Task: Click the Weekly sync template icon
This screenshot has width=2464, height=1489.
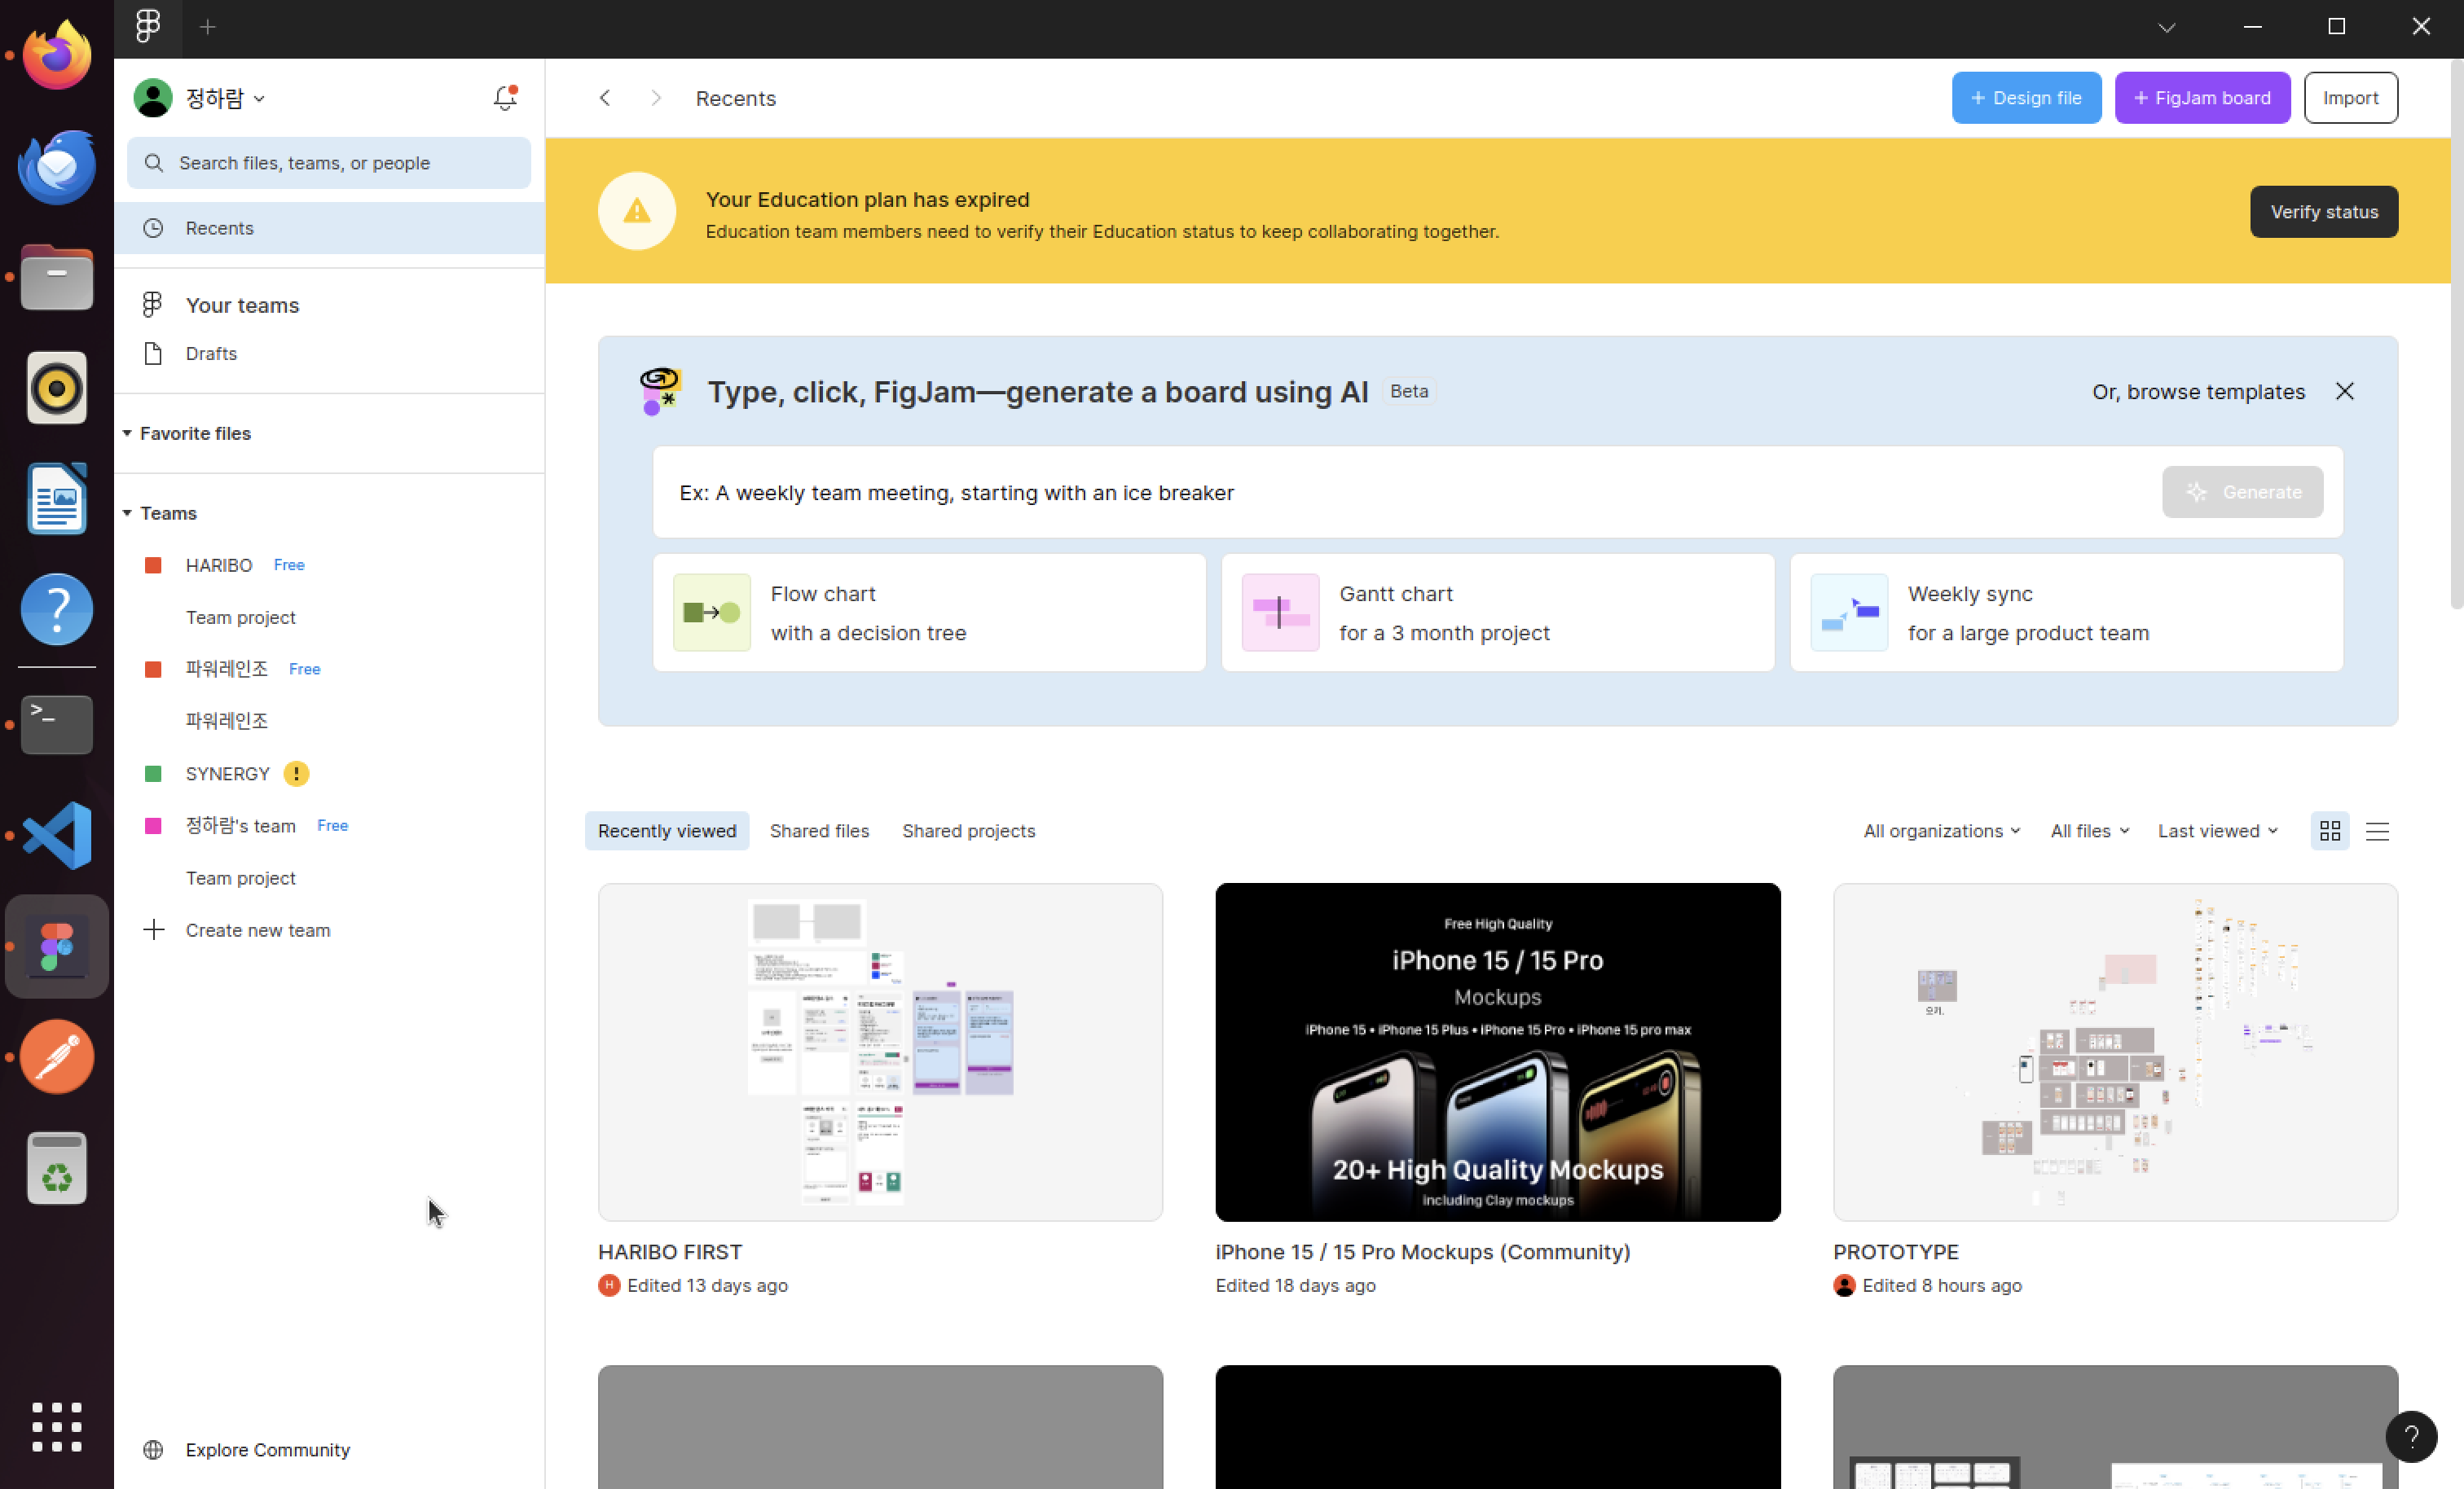Action: [x=1849, y=613]
